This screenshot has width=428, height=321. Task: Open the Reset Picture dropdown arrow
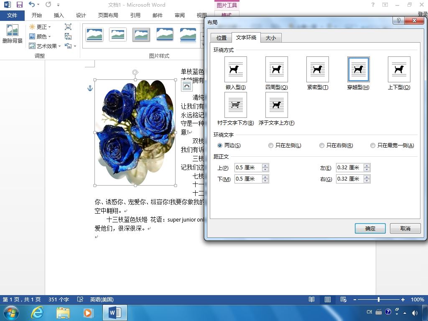[75, 46]
